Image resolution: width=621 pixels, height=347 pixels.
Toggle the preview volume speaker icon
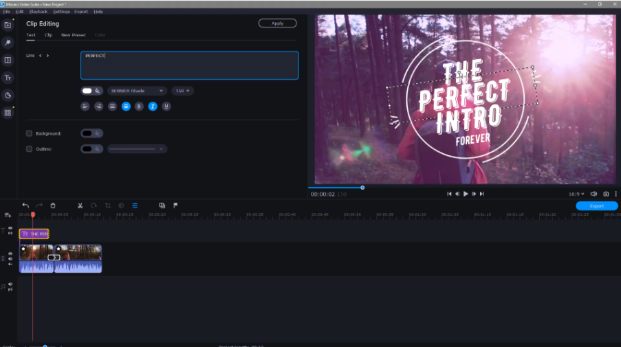pyautogui.click(x=593, y=194)
